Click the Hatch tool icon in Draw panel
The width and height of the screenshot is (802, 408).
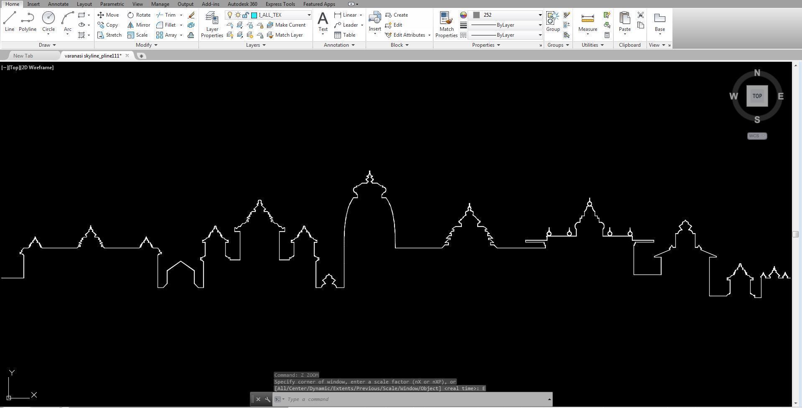point(81,35)
